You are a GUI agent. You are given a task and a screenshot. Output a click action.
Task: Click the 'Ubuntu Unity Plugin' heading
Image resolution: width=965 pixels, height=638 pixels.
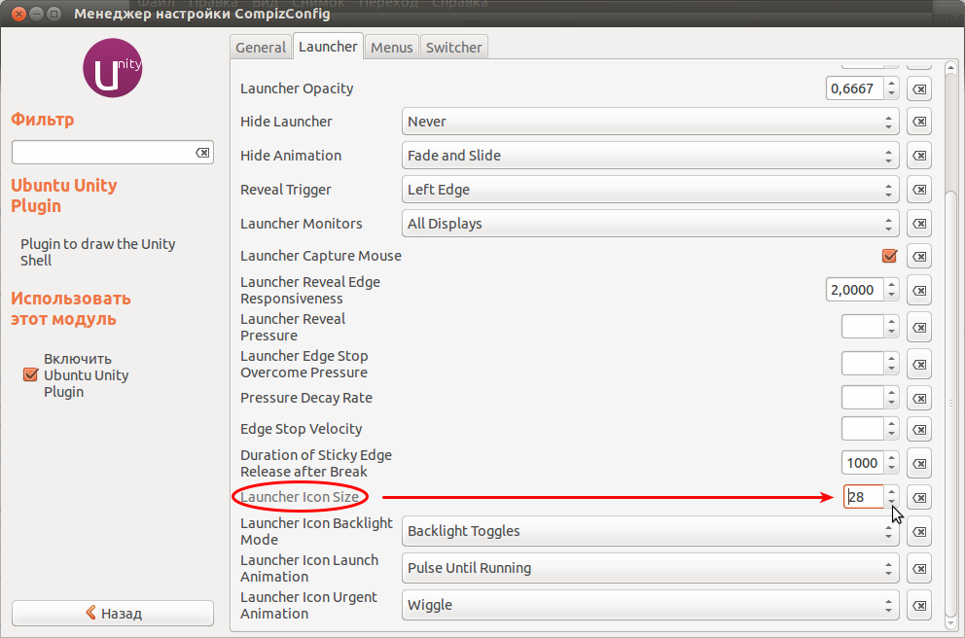(64, 195)
